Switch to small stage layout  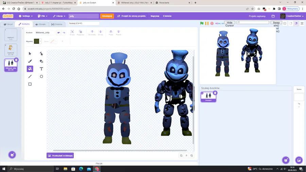(x=291, y=23)
